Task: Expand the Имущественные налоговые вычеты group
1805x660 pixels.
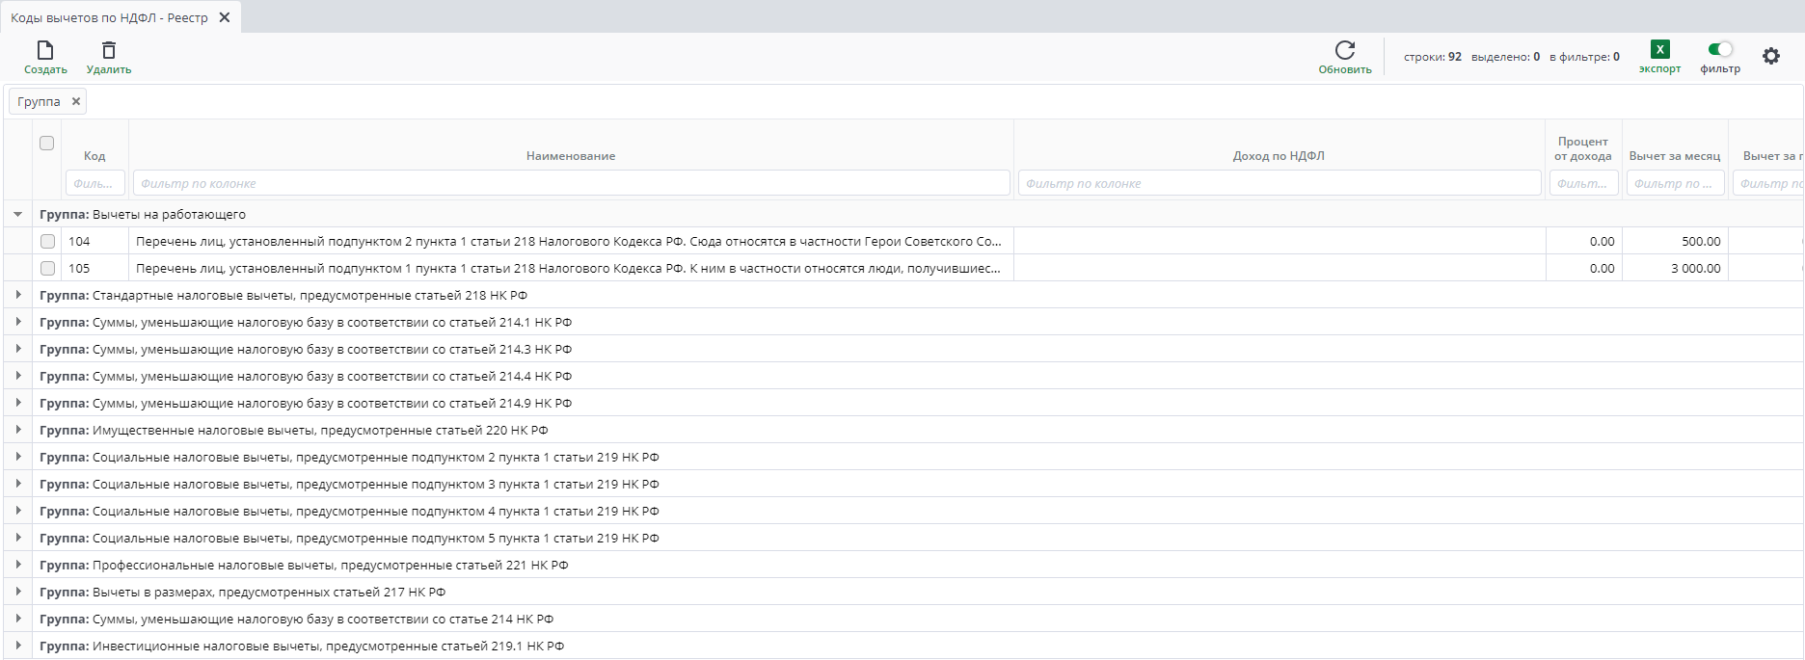Action: (17, 431)
